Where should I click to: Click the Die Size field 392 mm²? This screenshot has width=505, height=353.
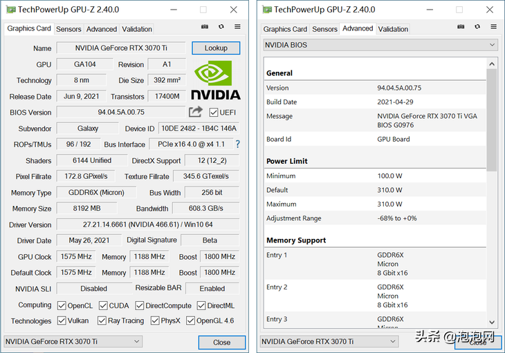point(167,80)
